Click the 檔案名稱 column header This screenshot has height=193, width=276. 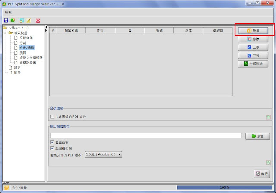pyautogui.click(x=71, y=30)
